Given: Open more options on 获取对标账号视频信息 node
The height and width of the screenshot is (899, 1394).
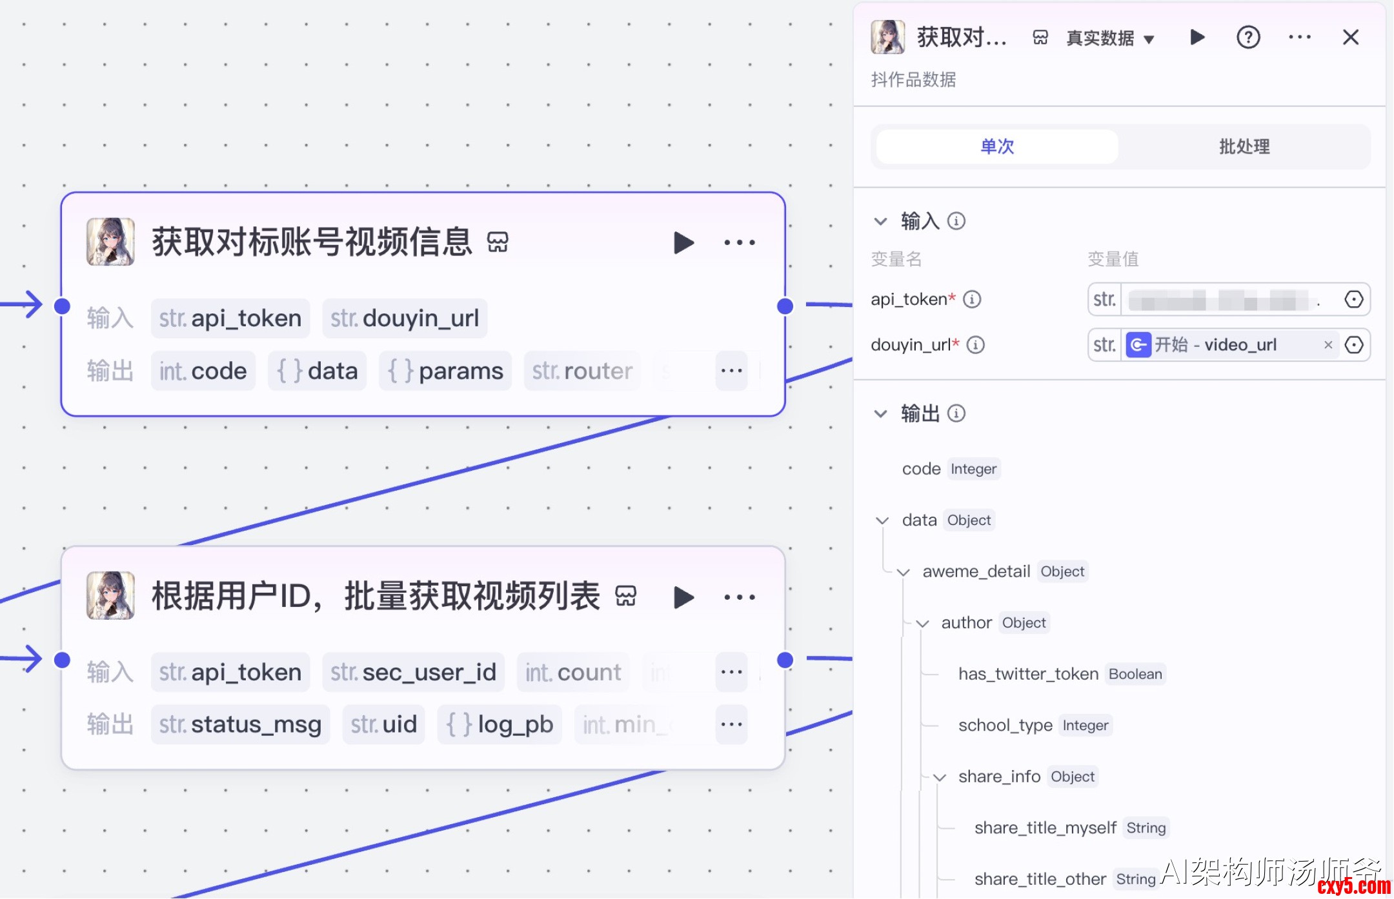Looking at the screenshot, I should tap(739, 243).
